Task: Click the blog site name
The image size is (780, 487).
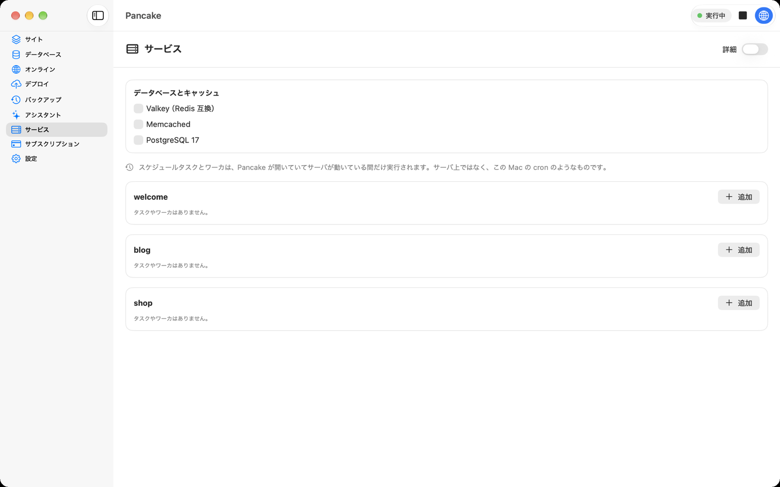Action: (142, 250)
